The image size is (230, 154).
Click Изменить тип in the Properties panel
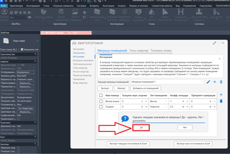tap(30, 49)
